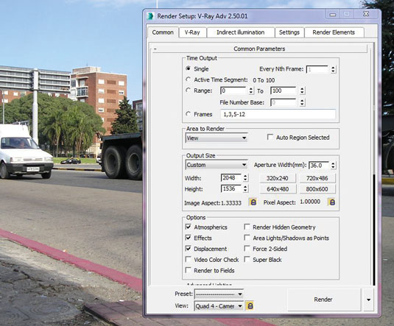Select the Single radio button
Screen dimensions: 394x326
coord(188,68)
